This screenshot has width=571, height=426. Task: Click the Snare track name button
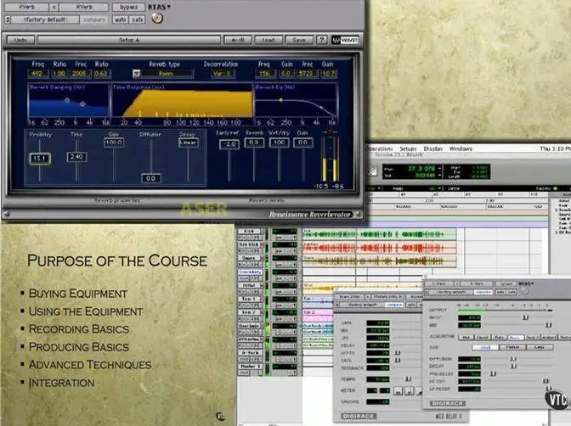pos(249,258)
